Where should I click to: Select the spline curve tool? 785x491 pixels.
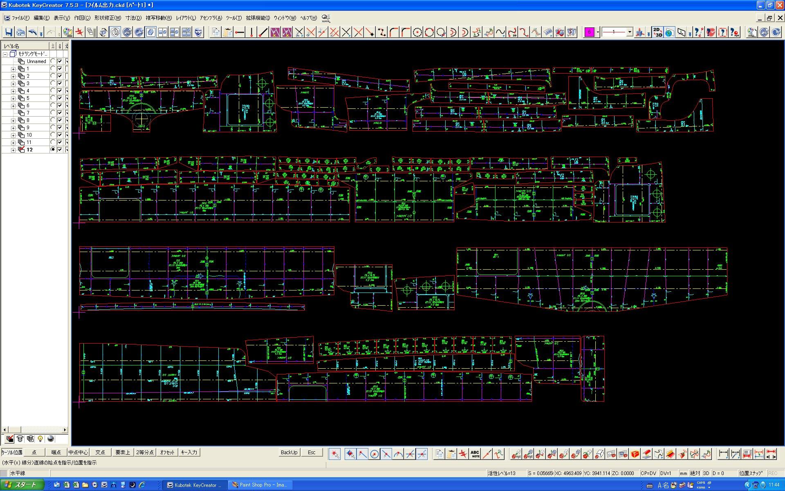pyautogui.click(x=500, y=32)
